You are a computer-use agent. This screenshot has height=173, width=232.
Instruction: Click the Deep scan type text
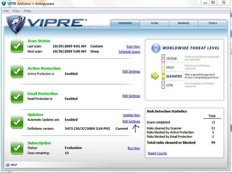pos(95,51)
